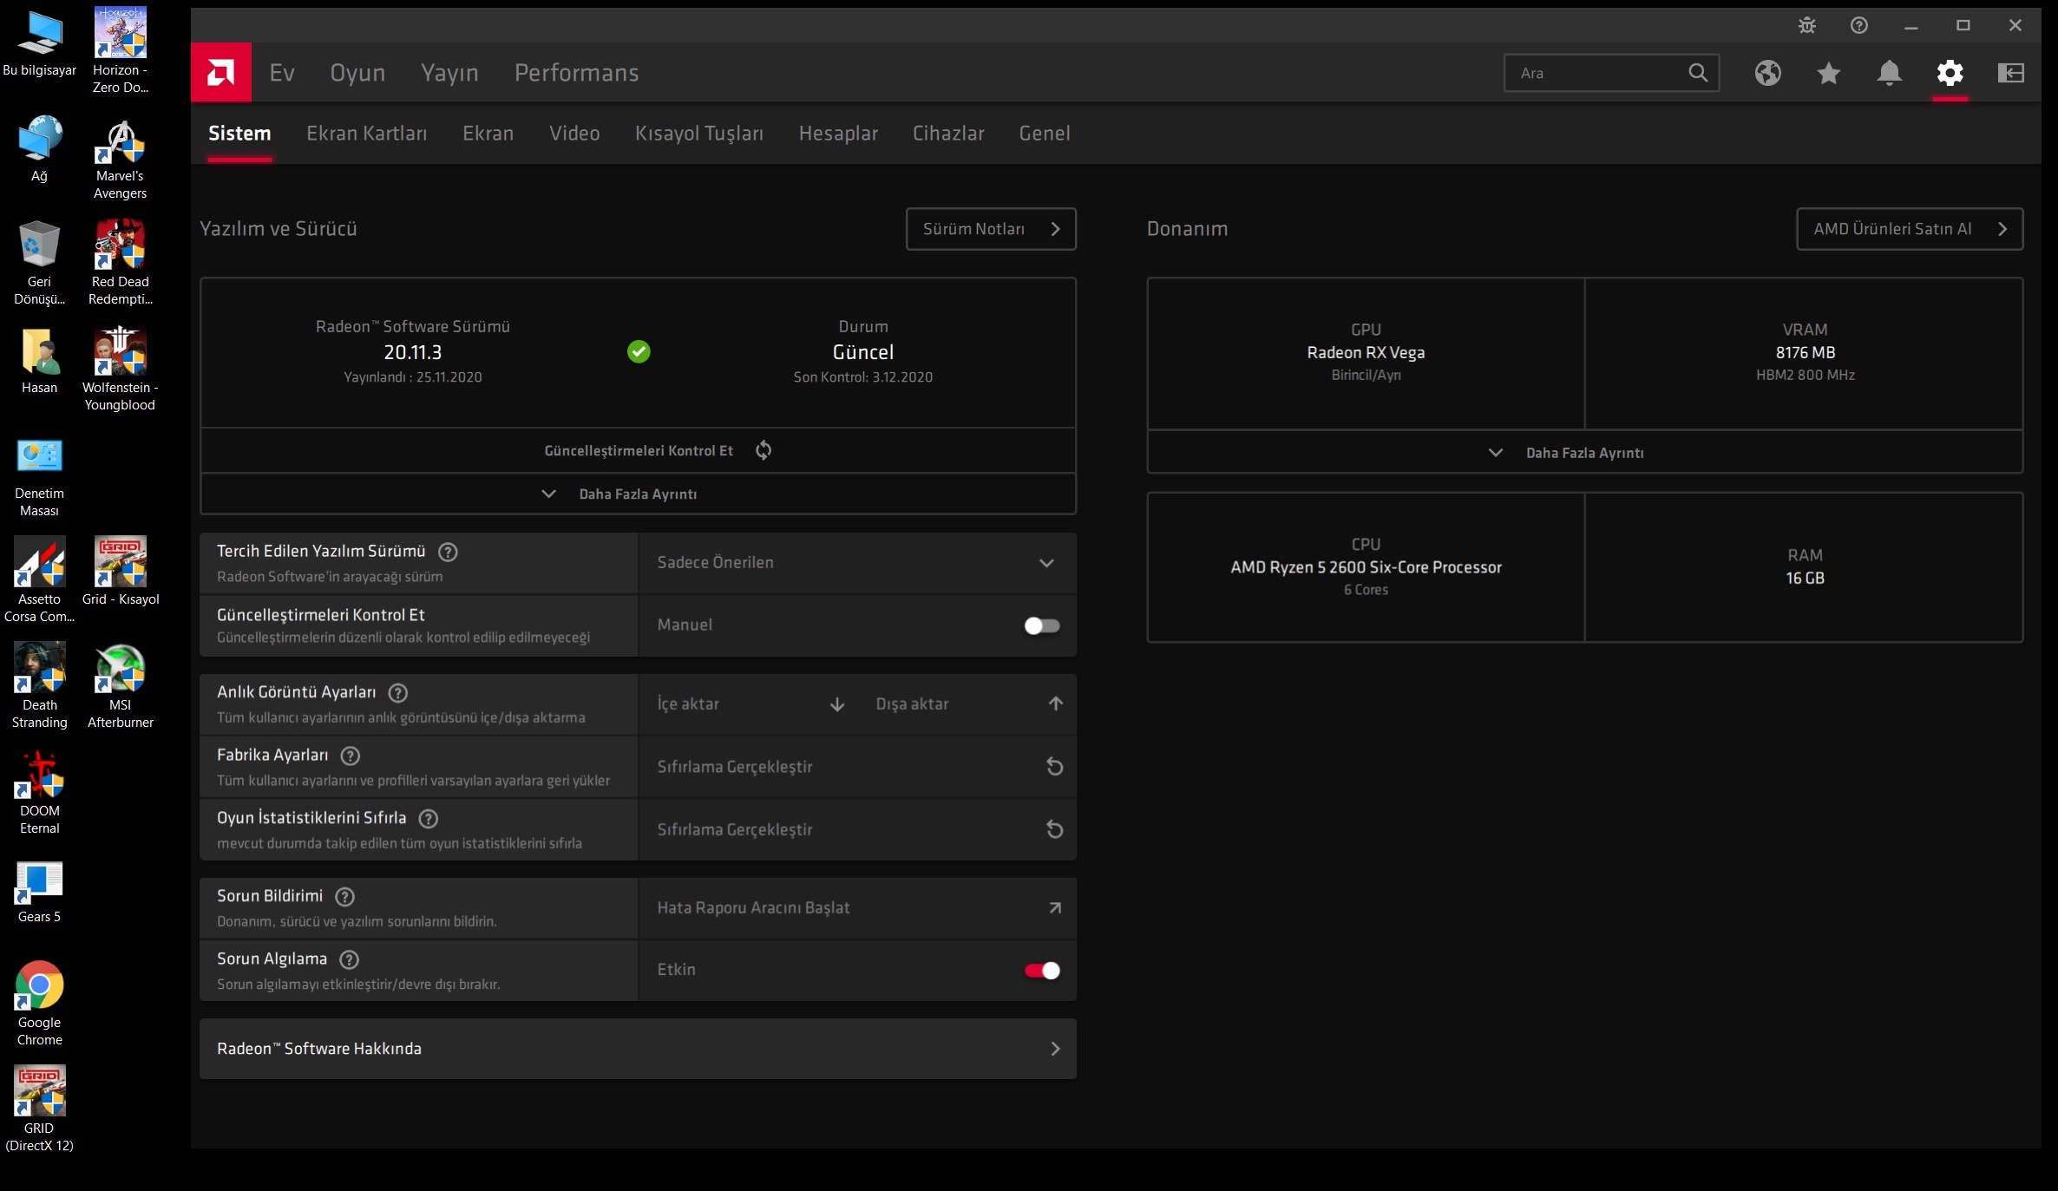Screen dimensions: 2058x1191
Task: Select Gears 5 desktop icon
Action: tap(39, 893)
